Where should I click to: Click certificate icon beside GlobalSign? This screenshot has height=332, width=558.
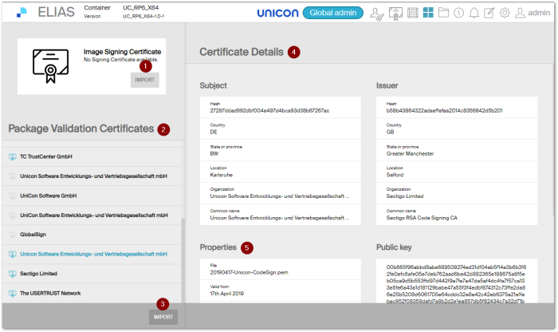(13, 235)
